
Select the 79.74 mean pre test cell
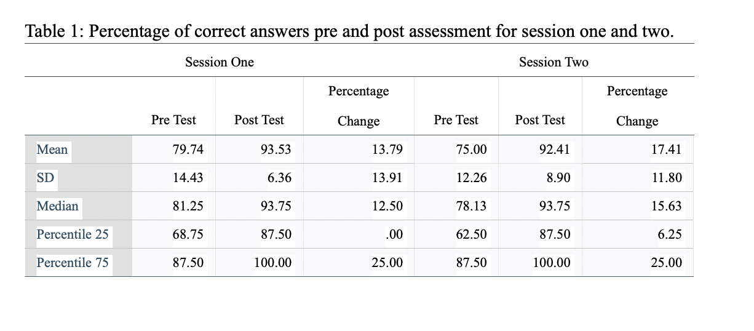click(x=188, y=150)
